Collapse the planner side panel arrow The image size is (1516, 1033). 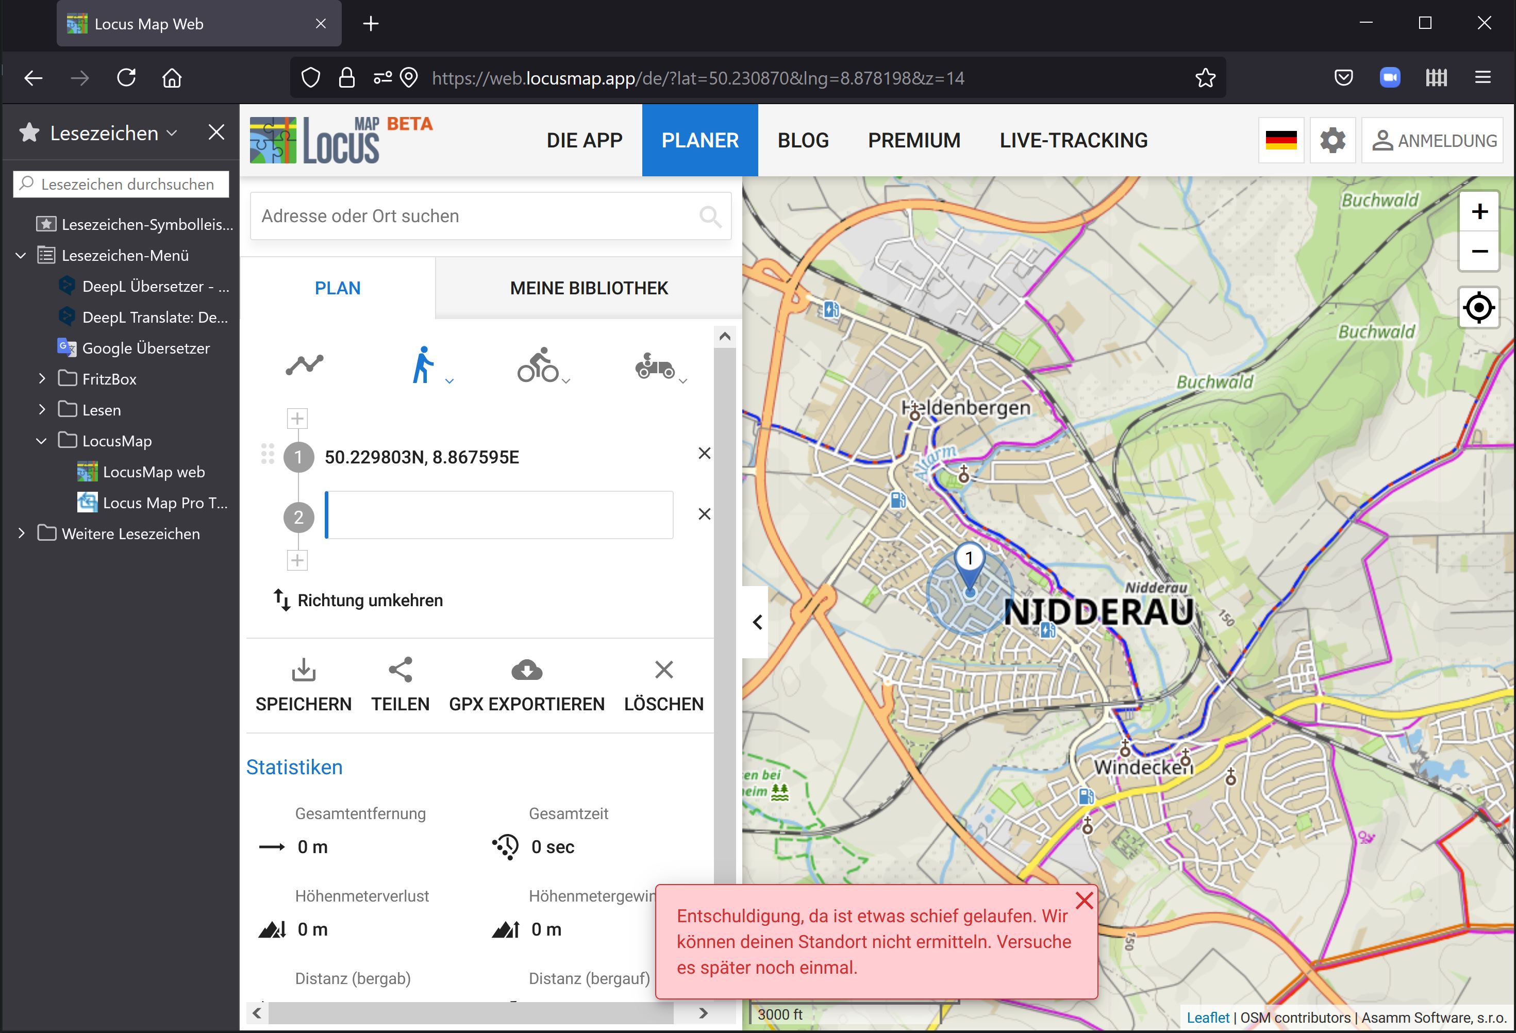(757, 622)
